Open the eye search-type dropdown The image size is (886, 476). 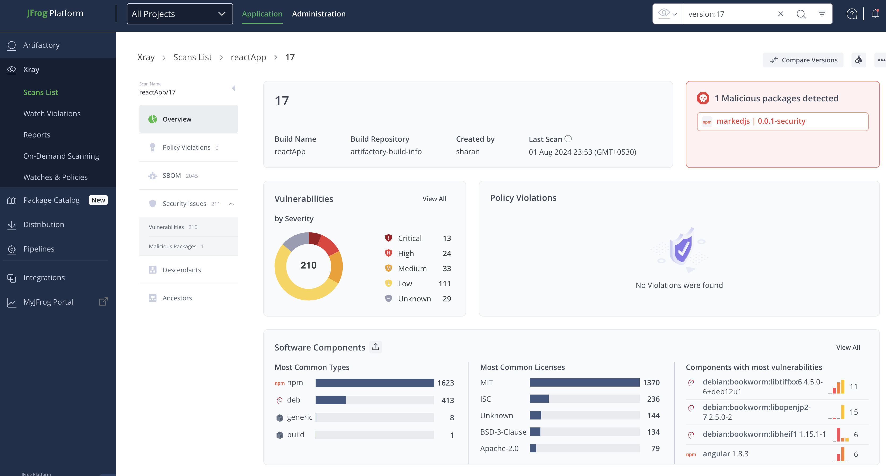667,14
